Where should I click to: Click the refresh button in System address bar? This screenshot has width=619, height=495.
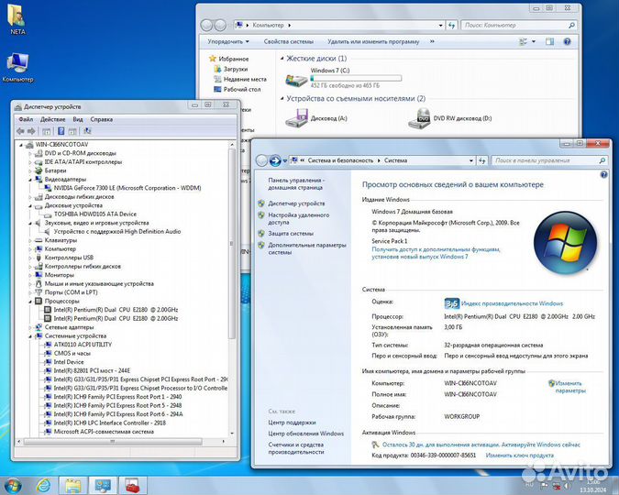click(x=482, y=160)
